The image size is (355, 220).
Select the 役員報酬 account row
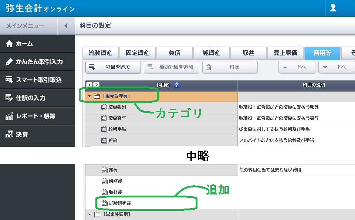click(117, 107)
